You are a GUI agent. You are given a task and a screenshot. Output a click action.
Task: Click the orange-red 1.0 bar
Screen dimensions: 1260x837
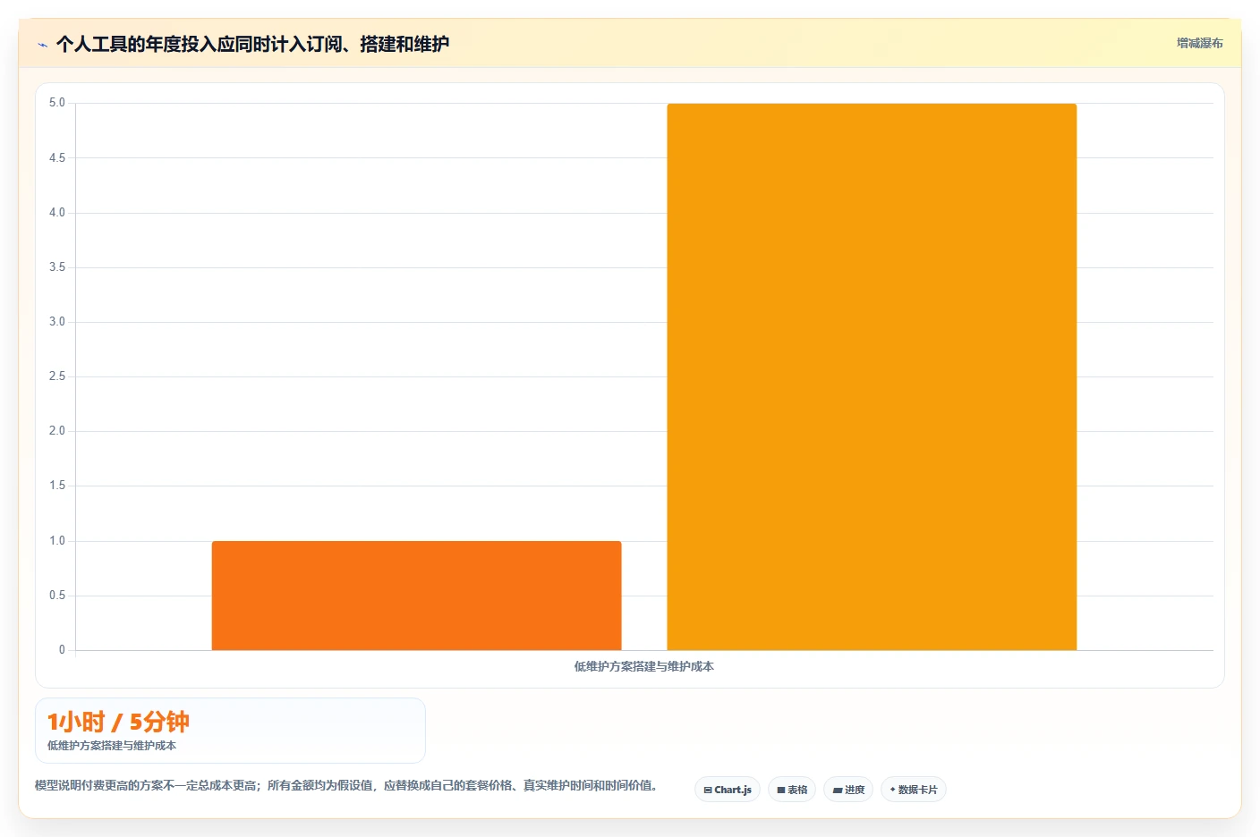coord(416,596)
